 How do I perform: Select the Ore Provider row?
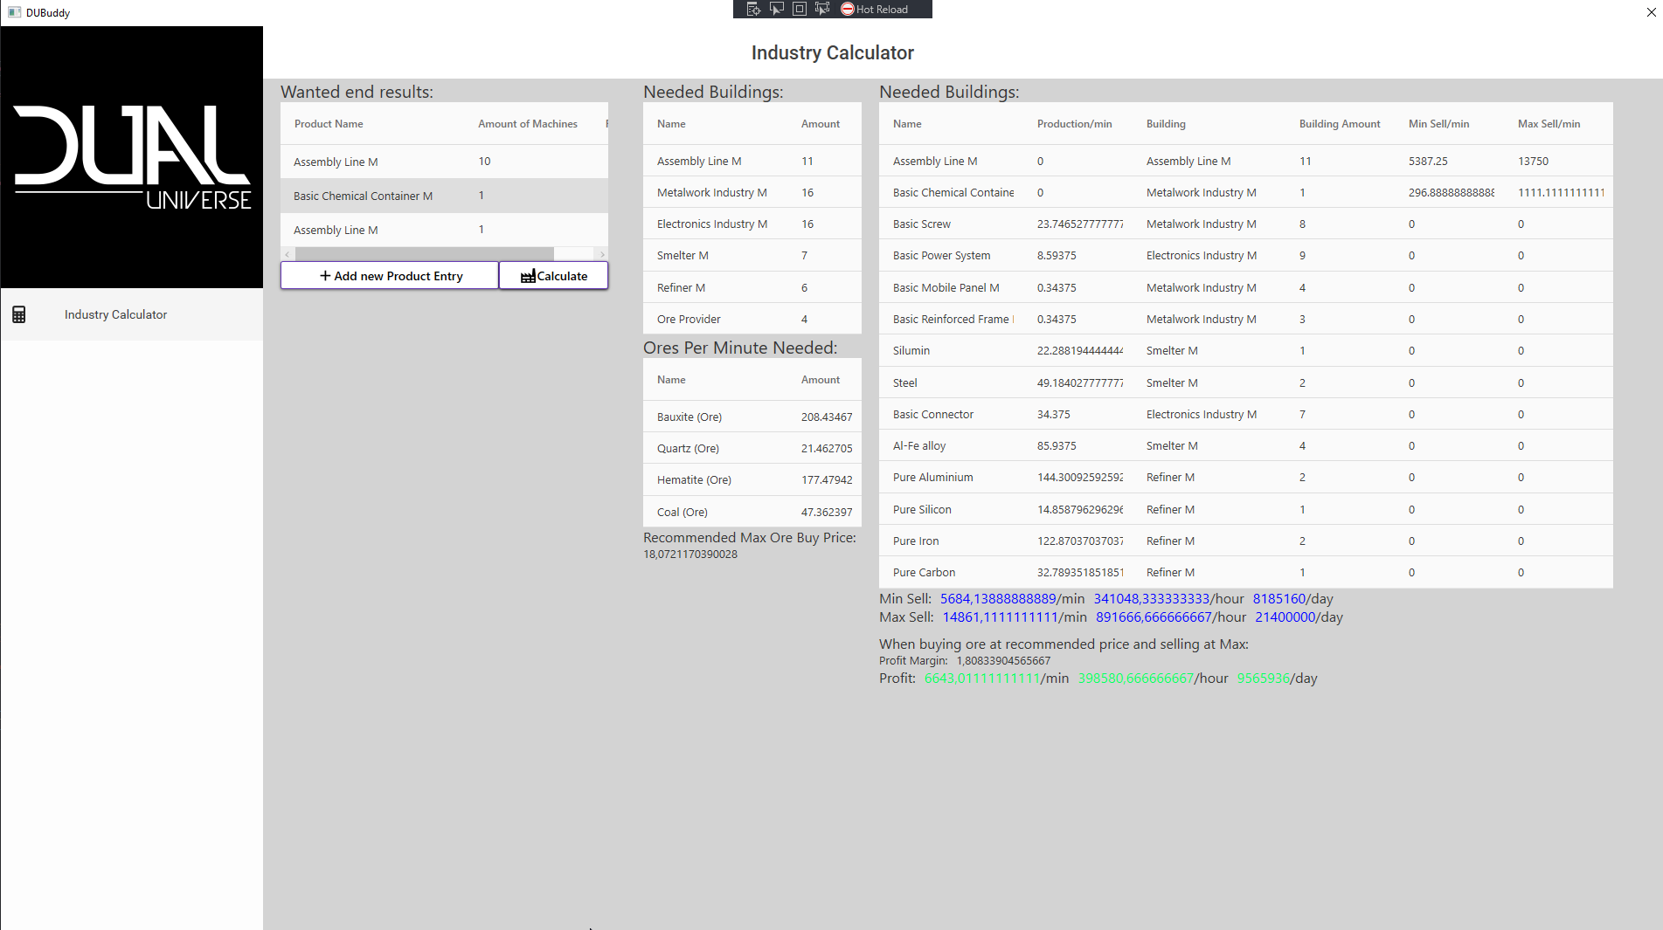coord(752,320)
